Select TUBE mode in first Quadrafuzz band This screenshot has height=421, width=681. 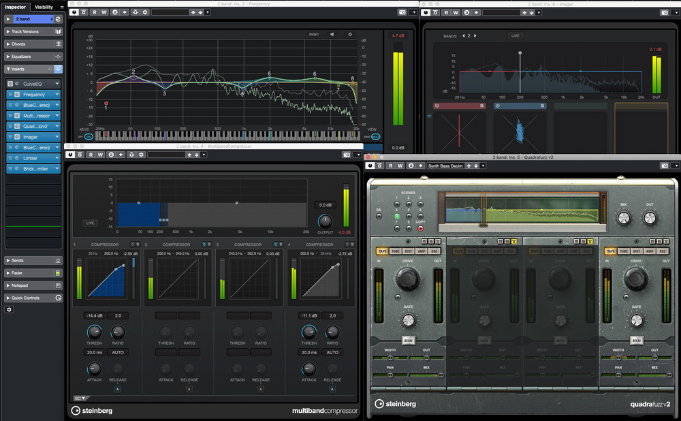click(395, 251)
